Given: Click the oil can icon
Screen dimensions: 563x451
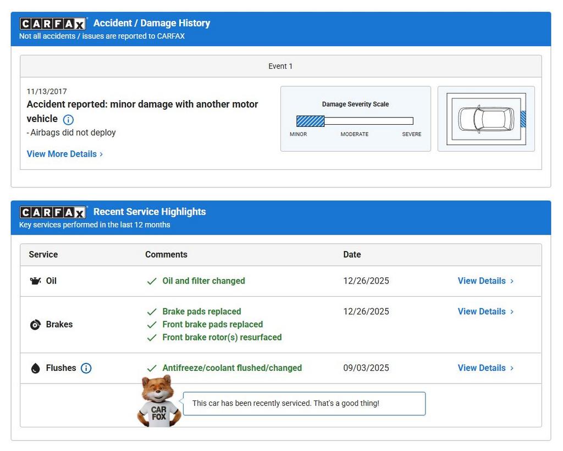Looking at the screenshot, I should (x=35, y=281).
